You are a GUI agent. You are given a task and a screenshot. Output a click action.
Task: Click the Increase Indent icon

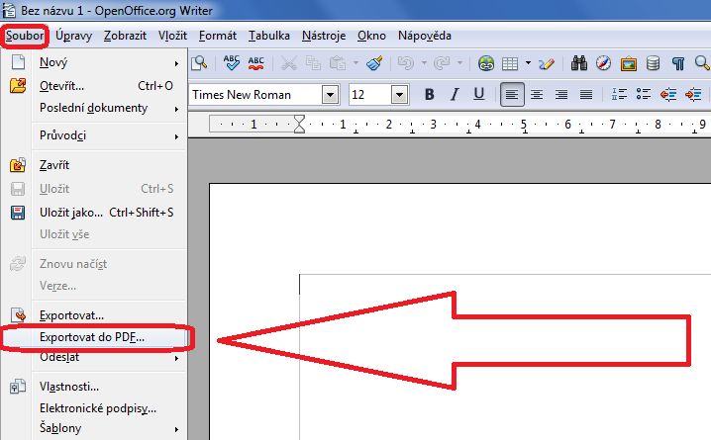point(693,95)
